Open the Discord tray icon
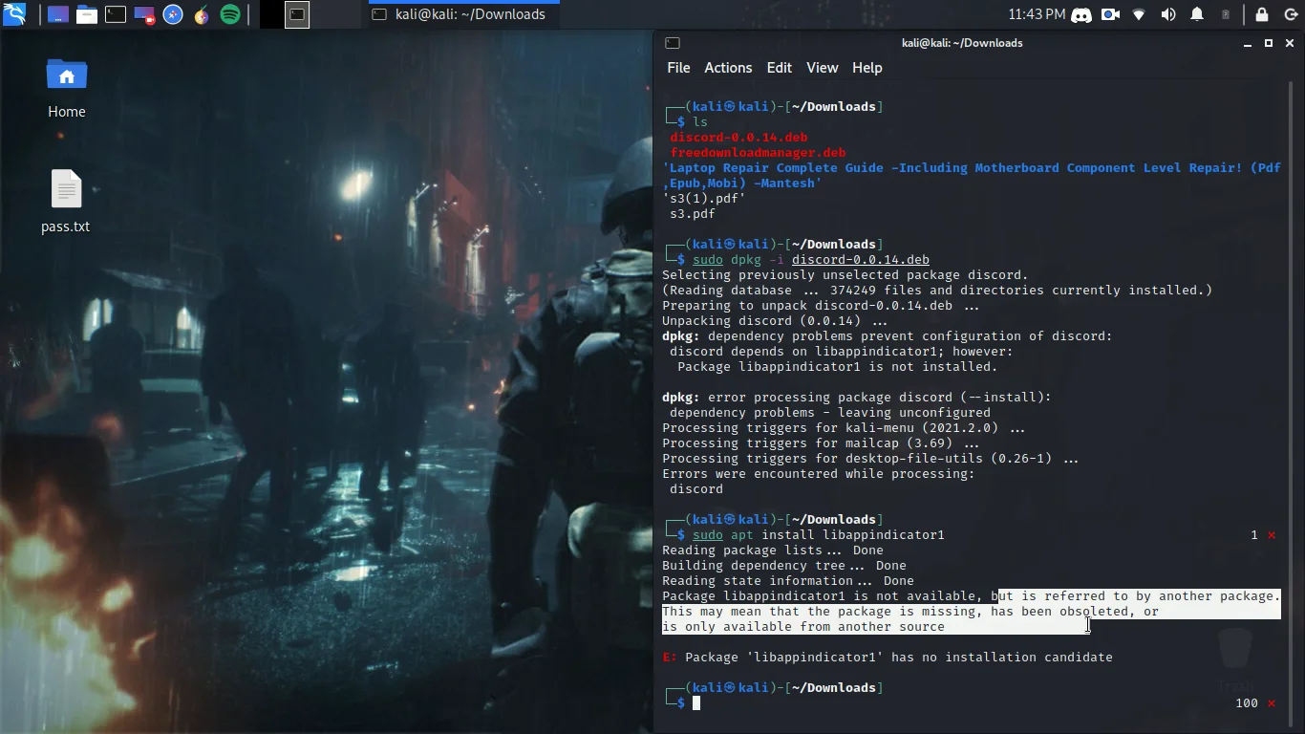This screenshot has height=734, width=1305. (1081, 14)
